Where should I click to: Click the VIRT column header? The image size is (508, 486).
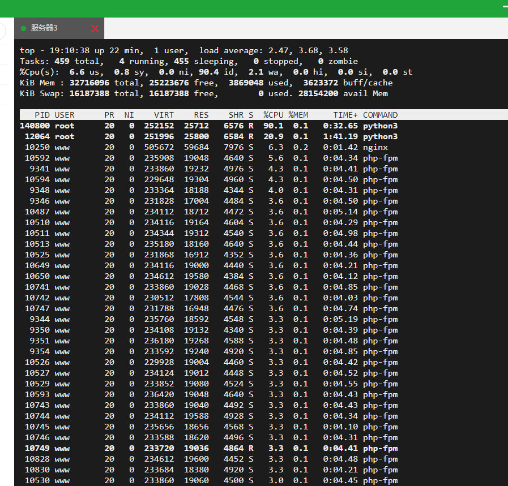[164, 115]
